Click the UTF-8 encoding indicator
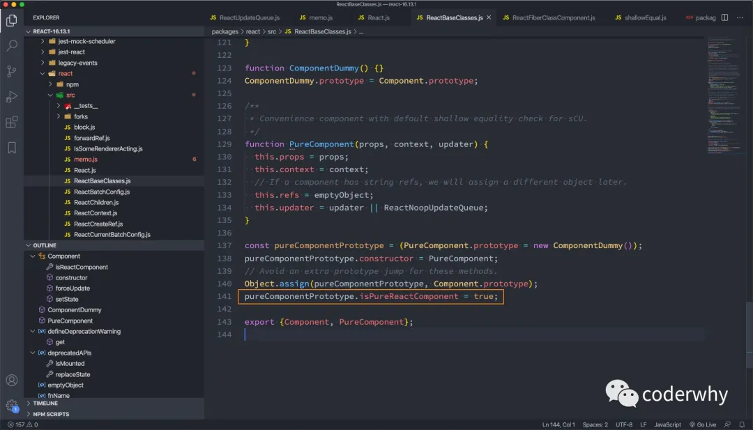753x430 pixels. (624, 424)
